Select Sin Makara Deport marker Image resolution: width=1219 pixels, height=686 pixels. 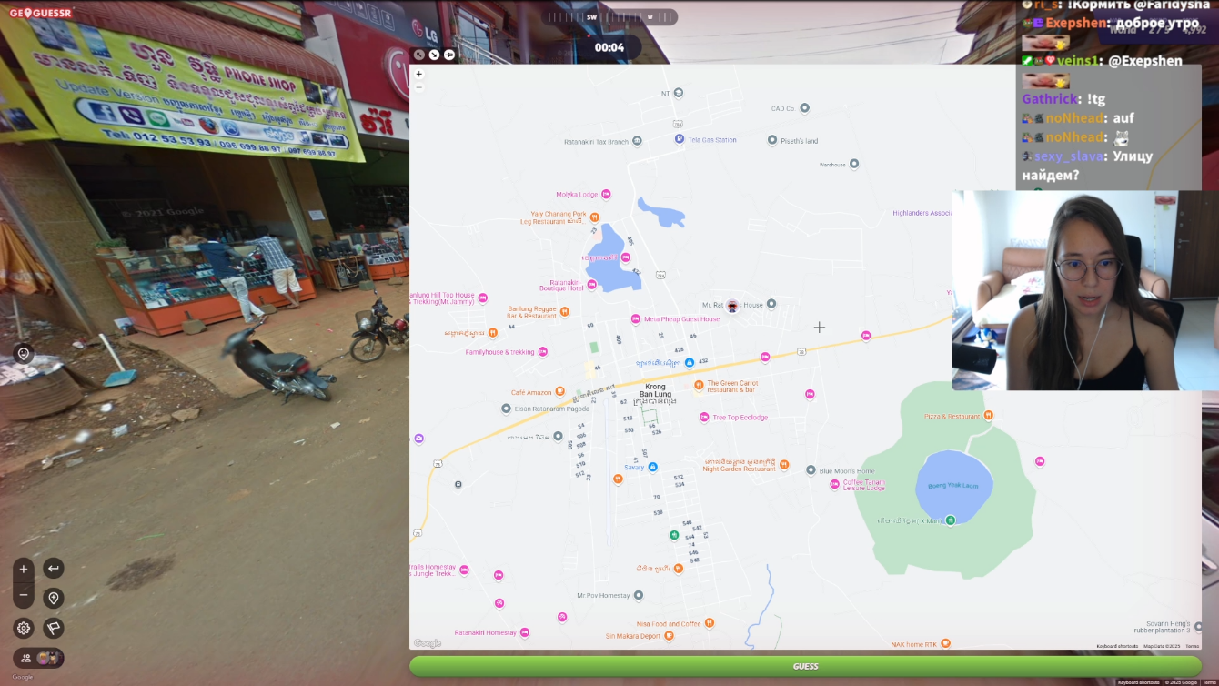(669, 636)
